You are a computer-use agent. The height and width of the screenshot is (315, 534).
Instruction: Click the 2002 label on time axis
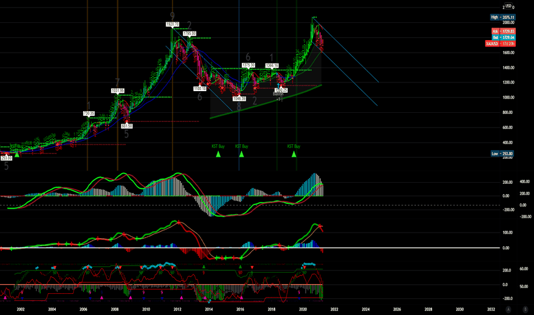coord(21,309)
